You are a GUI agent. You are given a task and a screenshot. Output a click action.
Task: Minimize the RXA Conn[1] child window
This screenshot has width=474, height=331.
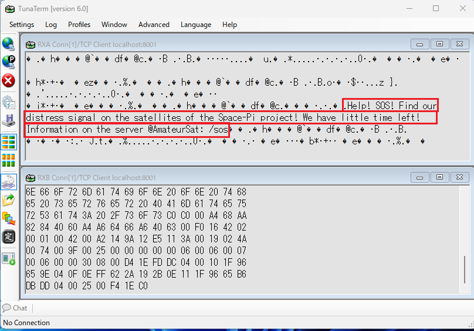click(x=419, y=44)
